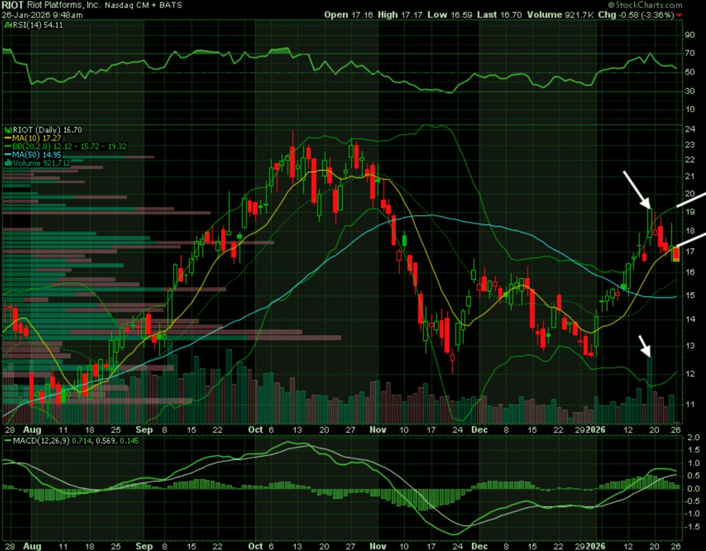706x551 pixels.
Task: Click the 17 label on the price axis
Action: (x=690, y=251)
